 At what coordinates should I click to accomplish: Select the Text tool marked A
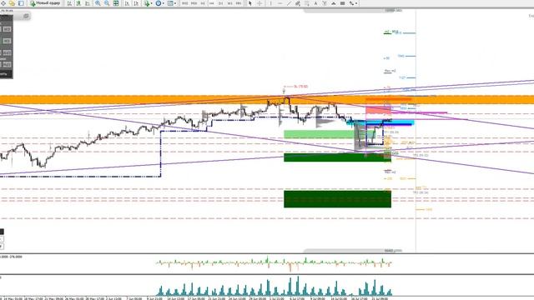(x=315, y=3)
